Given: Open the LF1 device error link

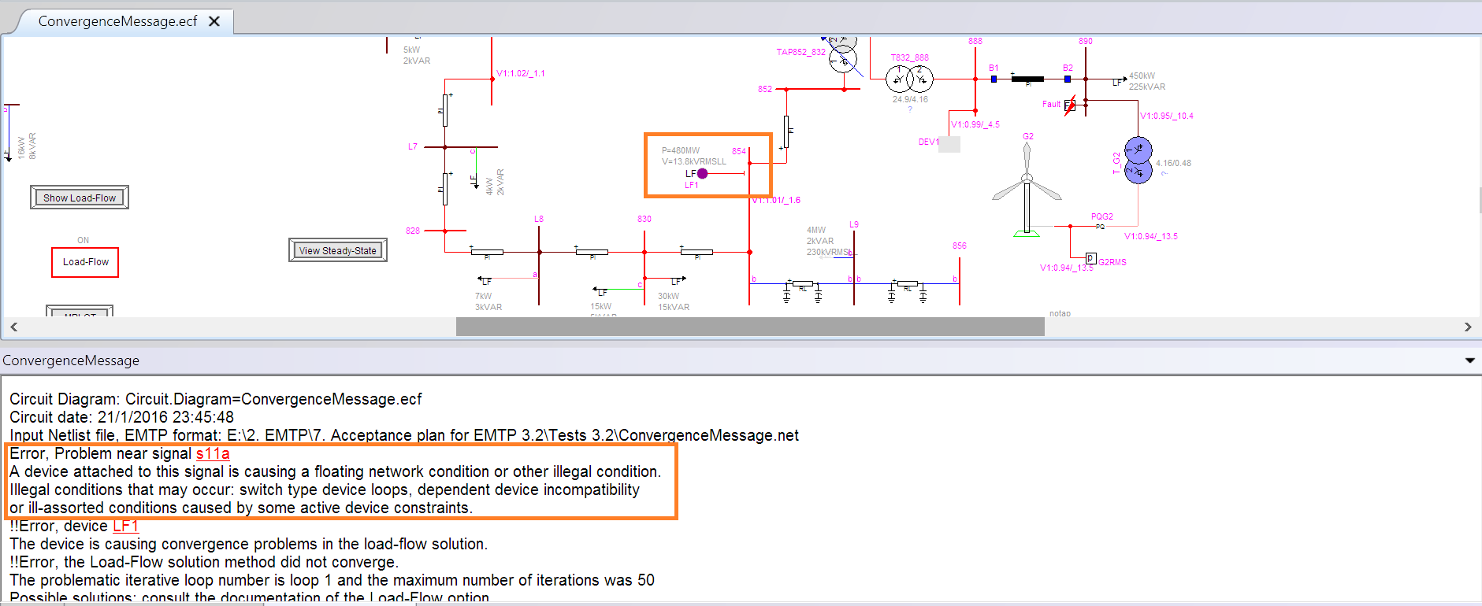Looking at the screenshot, I should [x=126, y=526].
